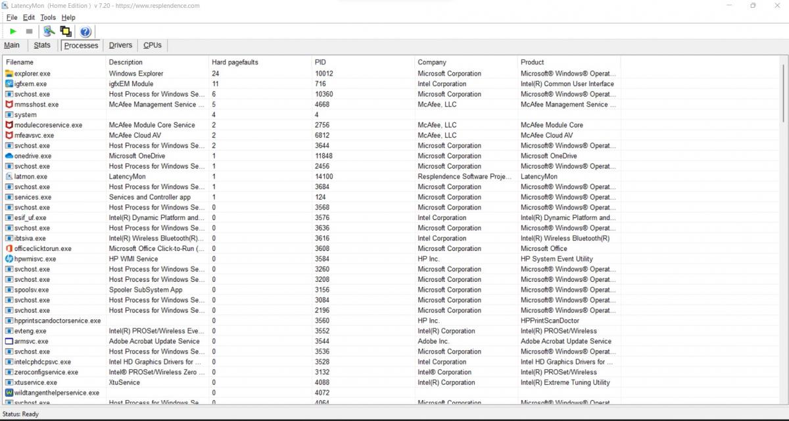The height and width of the screenshot is (421, 789).
Task: Open the Edit menu
Action: pos(29,18)
